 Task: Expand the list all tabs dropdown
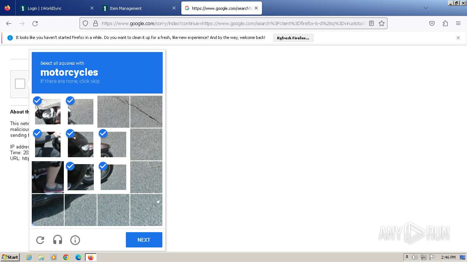click(x=425, y=8)
